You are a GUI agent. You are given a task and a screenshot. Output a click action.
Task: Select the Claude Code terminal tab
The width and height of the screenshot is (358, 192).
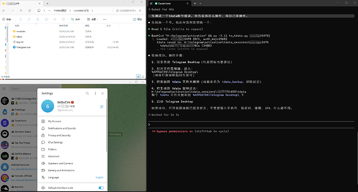(x=169, y=4)
